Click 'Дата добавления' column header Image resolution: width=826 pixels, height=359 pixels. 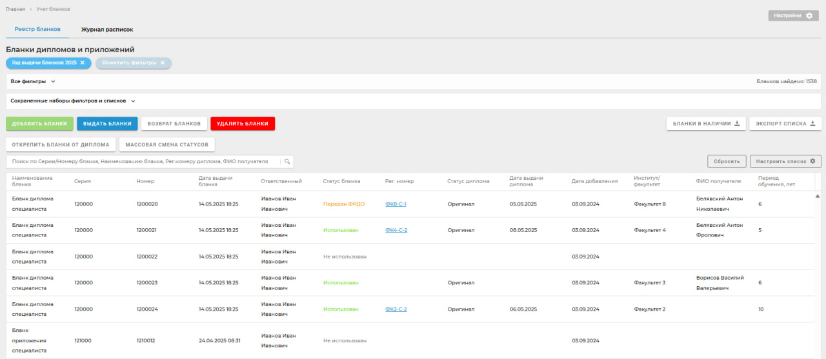click(x=594, y=181)
